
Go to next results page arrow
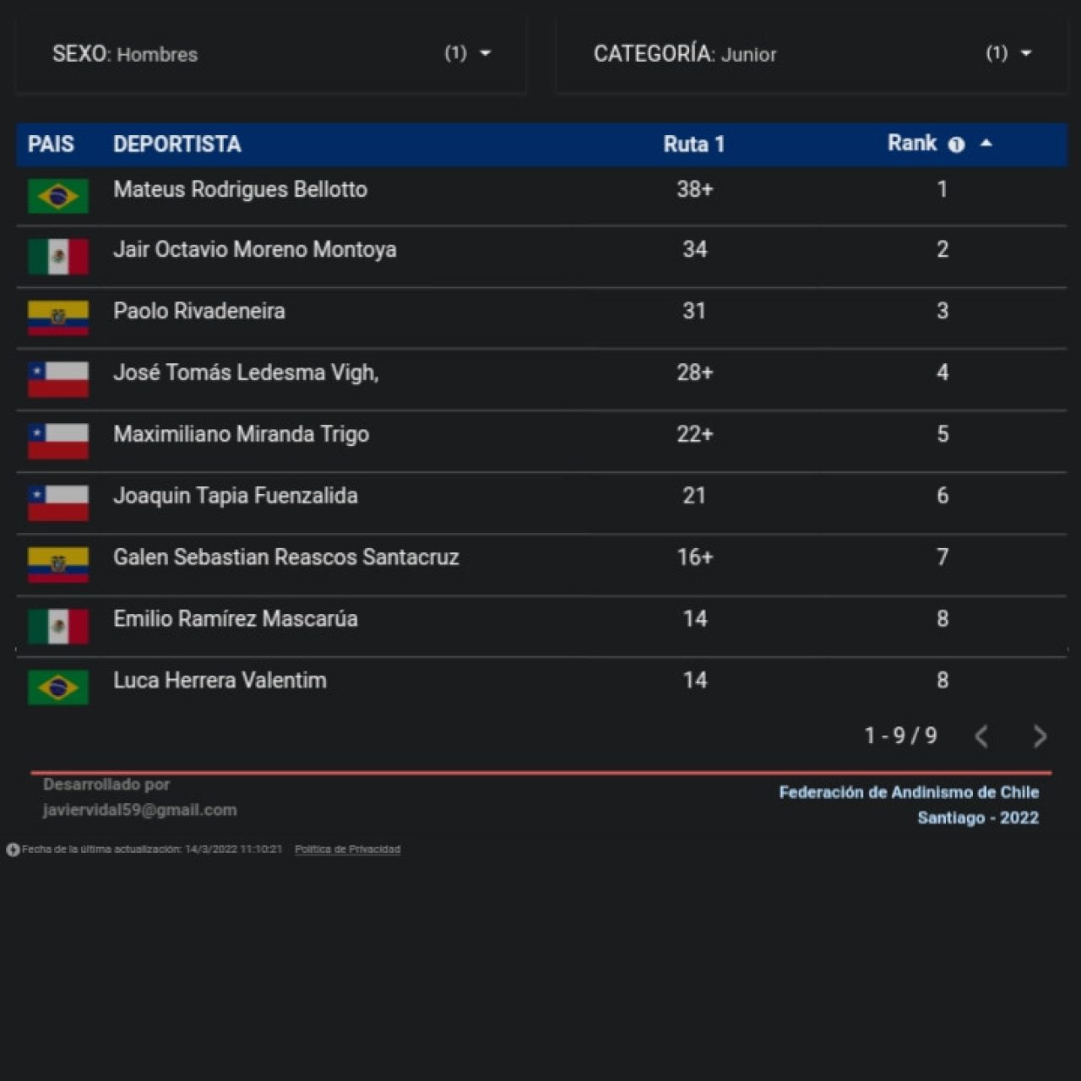[x=1040, y=736]
